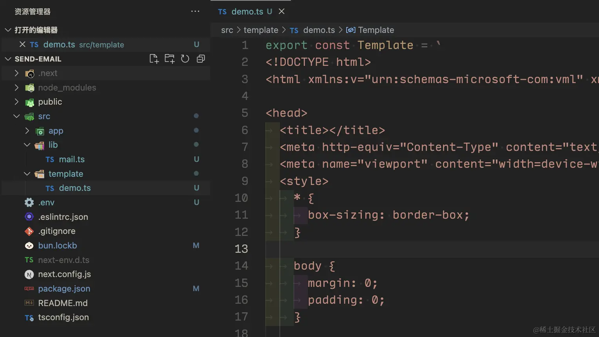Collapse all folders in the explorer

201,59
